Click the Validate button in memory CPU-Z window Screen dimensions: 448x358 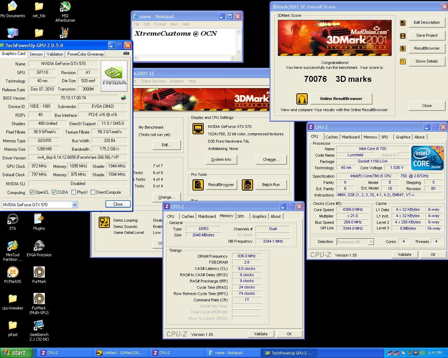pos(261,334)
